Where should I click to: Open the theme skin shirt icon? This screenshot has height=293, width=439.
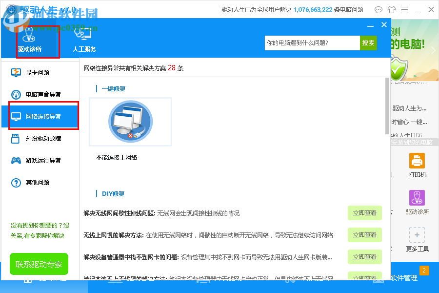[392, 9]
